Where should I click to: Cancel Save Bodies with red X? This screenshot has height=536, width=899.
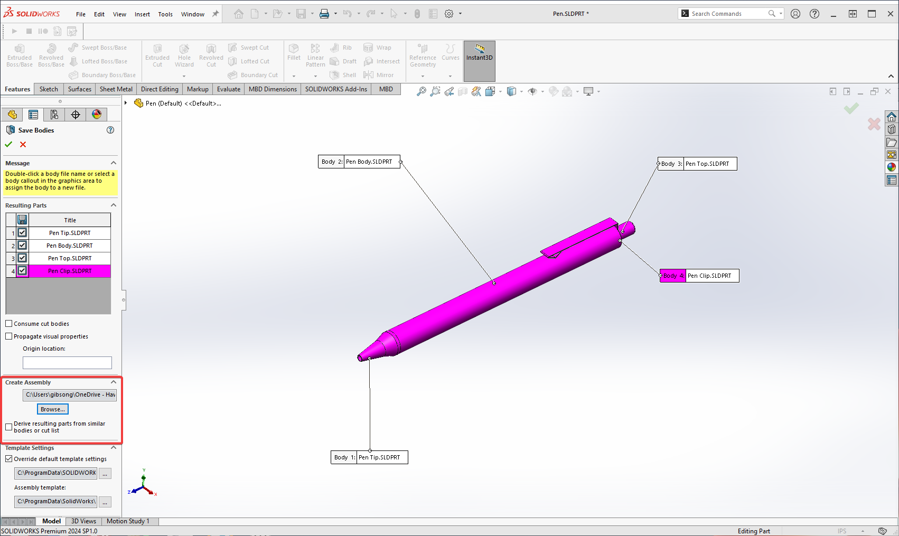(23, 144)
